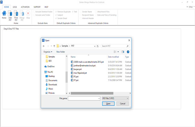Switch to the HOME ribbon tab
195x127 pixels.
point(6,7)
